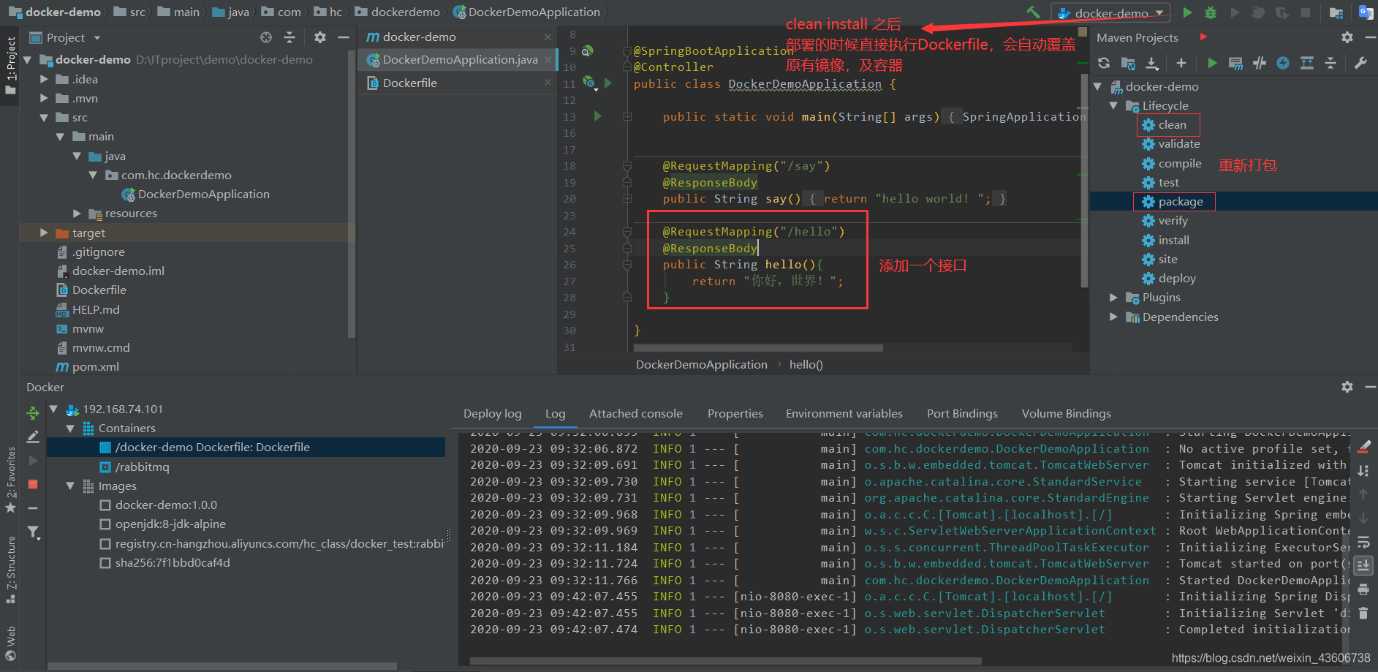The width and height of the screenshot is (1378, 672).
Task: Open the Properties tab
Action: coord(735,414)
